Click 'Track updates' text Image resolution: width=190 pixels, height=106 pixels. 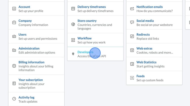(28, 101)
